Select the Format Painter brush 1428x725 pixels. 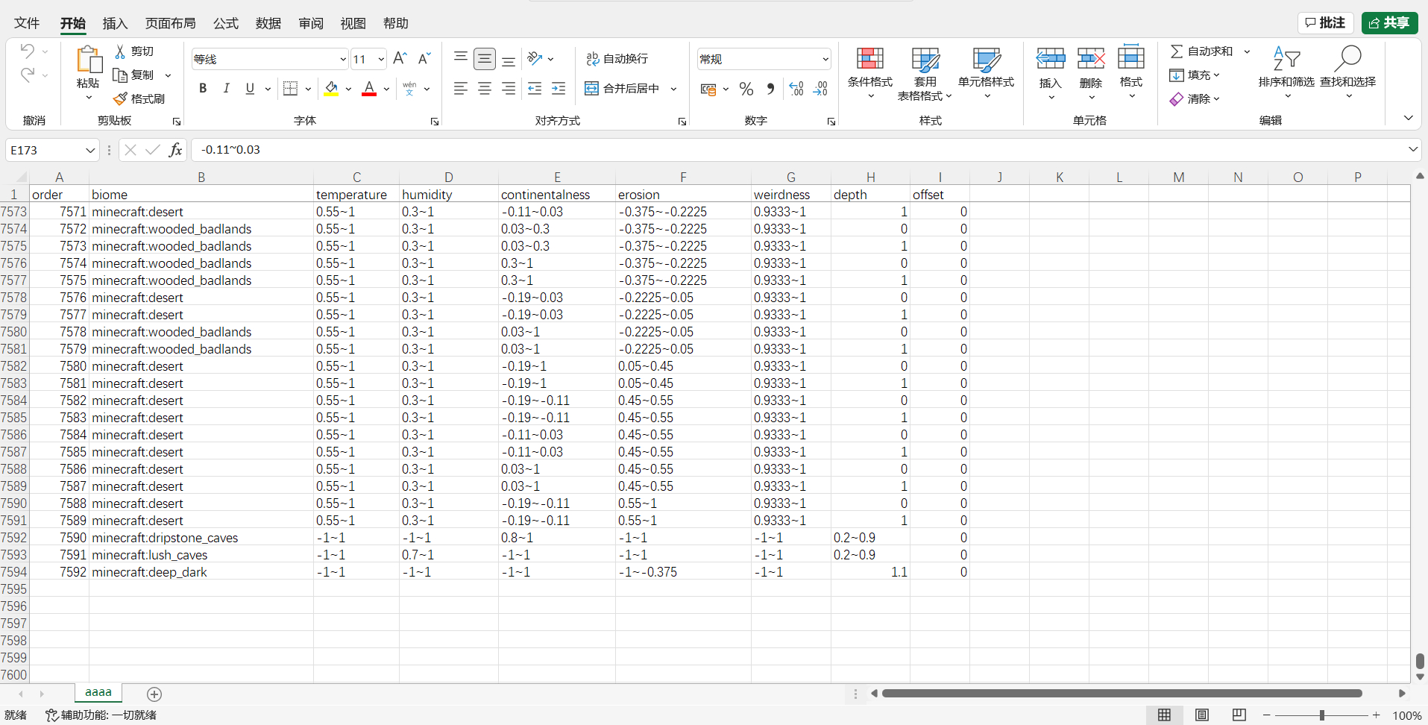tap(120, 98)
